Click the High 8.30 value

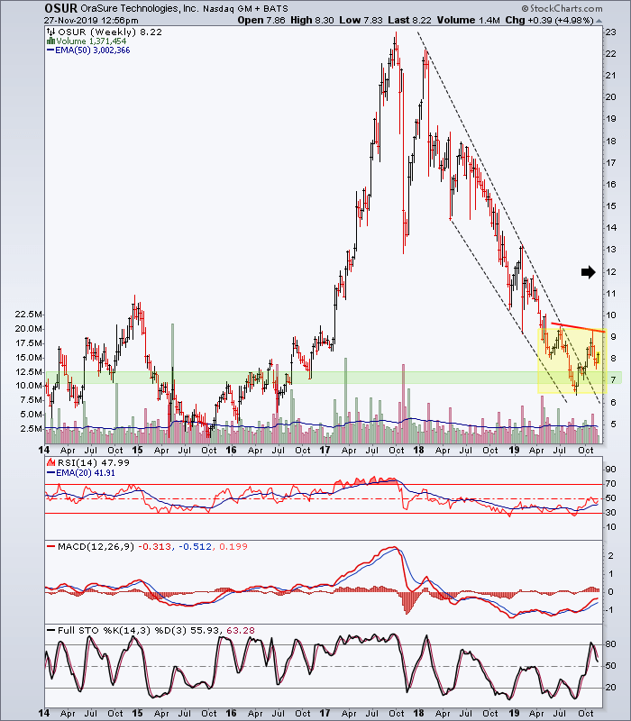312,20
